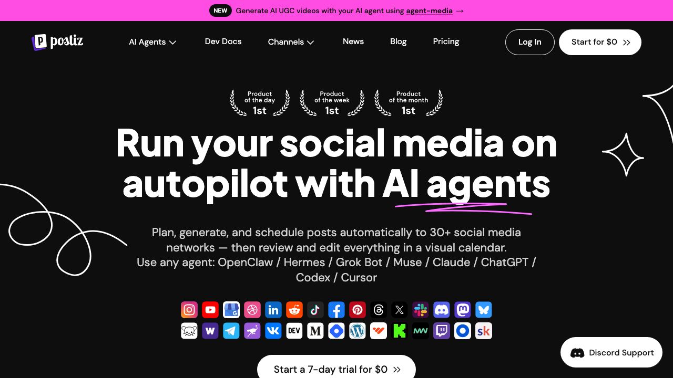The width and height of the screenshot is (673, 378).
Task: Click the Start for $0 button
Action: pos(600,42)
